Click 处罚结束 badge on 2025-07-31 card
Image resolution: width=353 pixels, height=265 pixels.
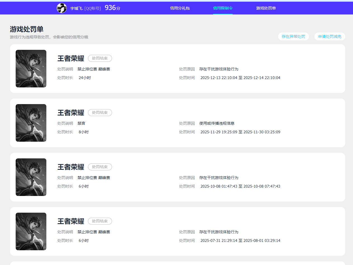tap(100, 221)
